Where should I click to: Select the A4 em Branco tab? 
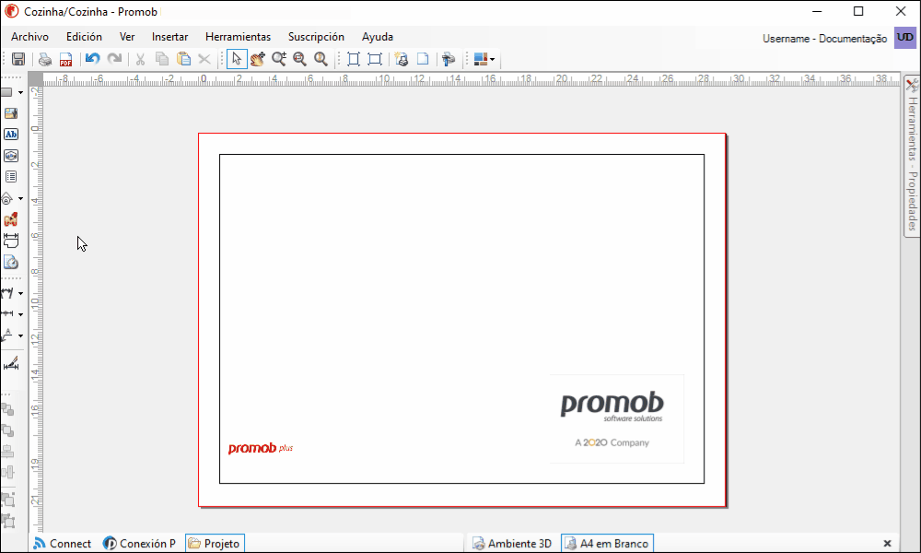pos(607,544)
